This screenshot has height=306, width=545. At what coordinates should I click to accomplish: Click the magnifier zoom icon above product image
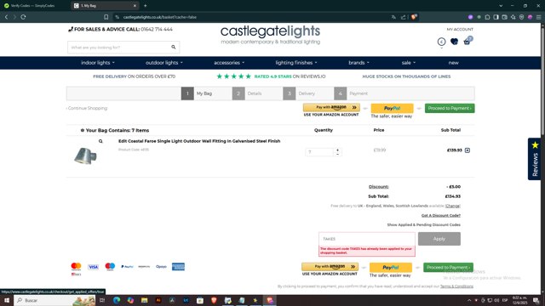click(x=100, y=141)
